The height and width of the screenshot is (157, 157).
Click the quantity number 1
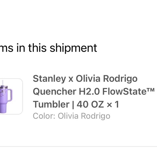[x=117, y=104]
